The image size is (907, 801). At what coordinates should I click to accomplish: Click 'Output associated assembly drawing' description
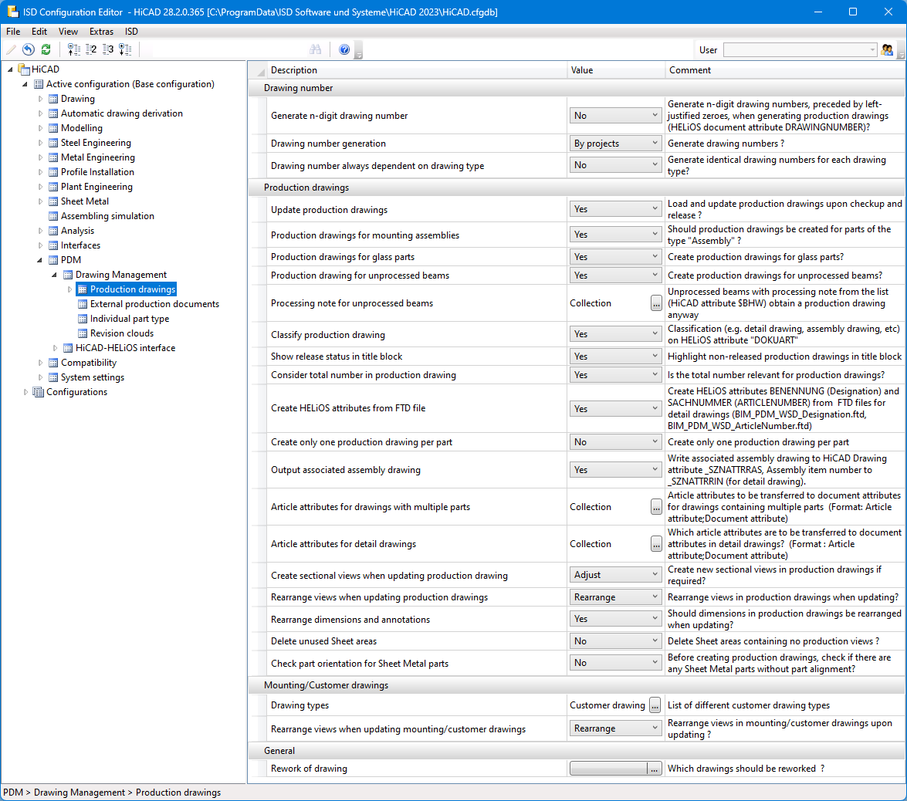click(x=346, y=470)
